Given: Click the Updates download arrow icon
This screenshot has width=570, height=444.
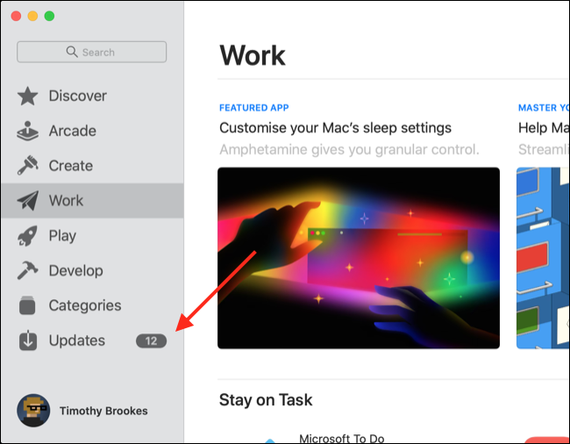Looking at the screenshot, I should [28, 340].
